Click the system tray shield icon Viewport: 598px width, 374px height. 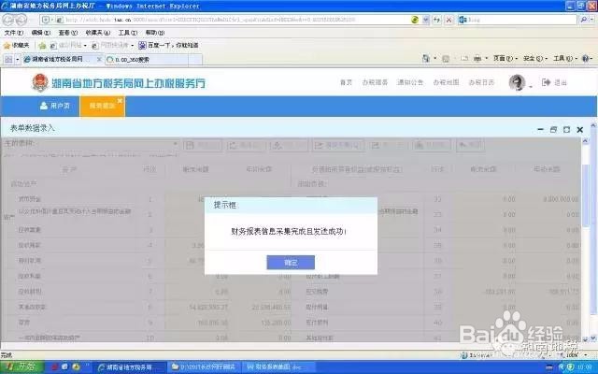pos(570,367)
